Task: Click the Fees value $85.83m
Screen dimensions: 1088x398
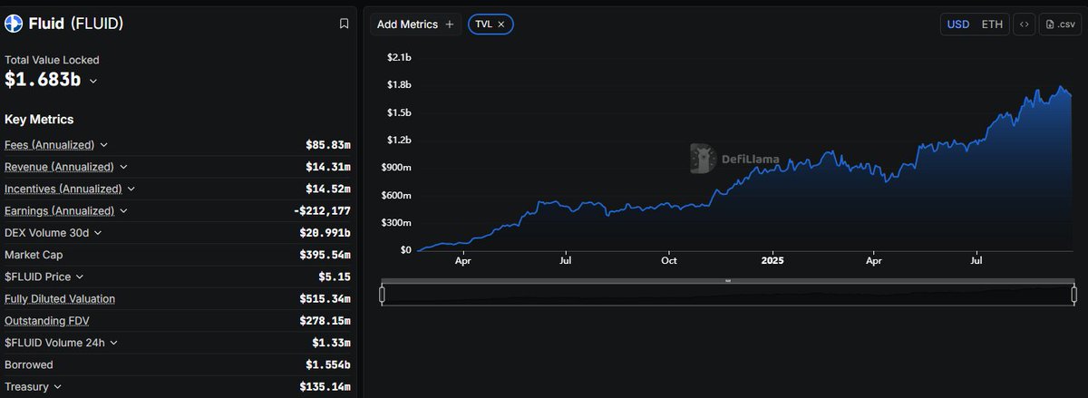Action: [x=328, y=145]
